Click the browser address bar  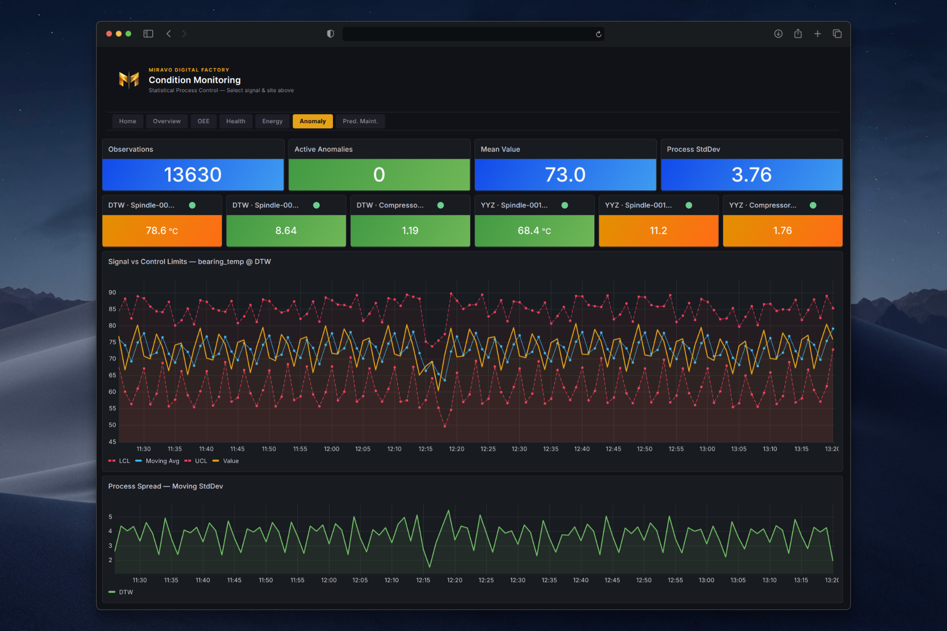click(469, 34)
